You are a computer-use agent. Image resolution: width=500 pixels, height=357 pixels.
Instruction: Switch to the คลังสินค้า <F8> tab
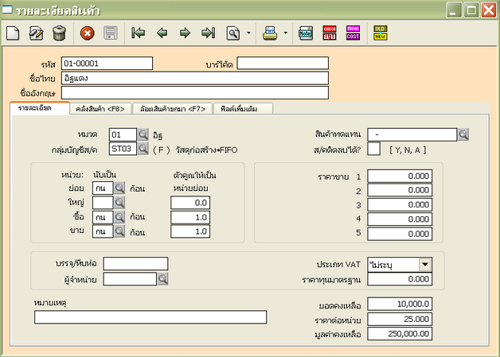pyautogui.click(x=100, y=109)
